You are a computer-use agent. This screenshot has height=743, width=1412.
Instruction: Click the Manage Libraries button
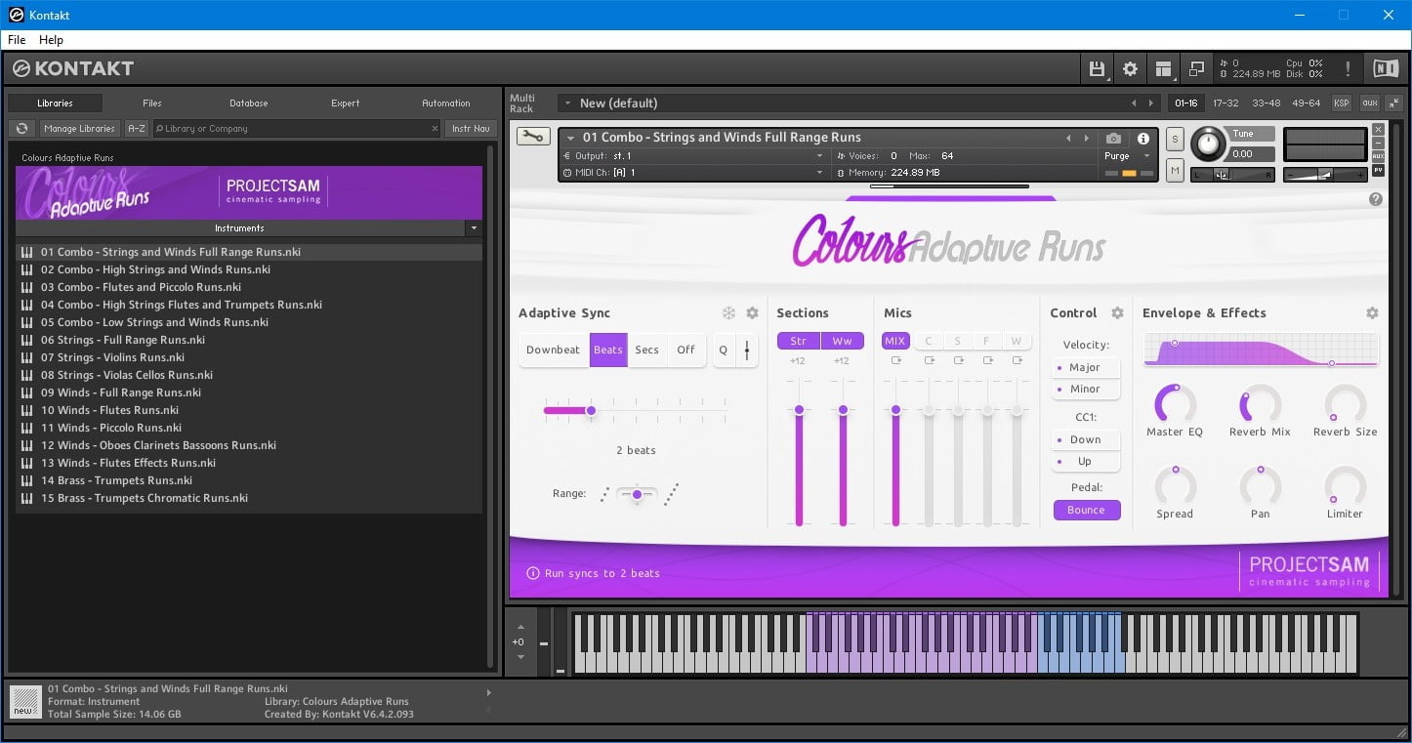click(80, 128)
